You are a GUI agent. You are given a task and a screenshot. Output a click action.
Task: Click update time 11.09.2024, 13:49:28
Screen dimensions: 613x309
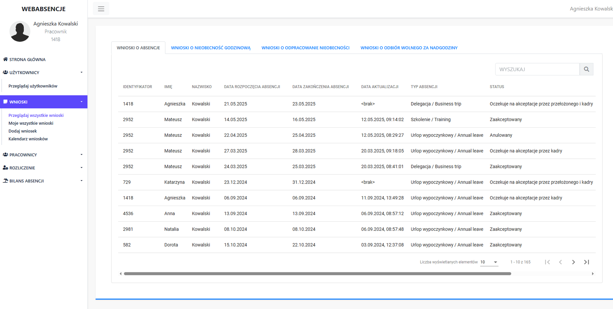coord(382,198)
